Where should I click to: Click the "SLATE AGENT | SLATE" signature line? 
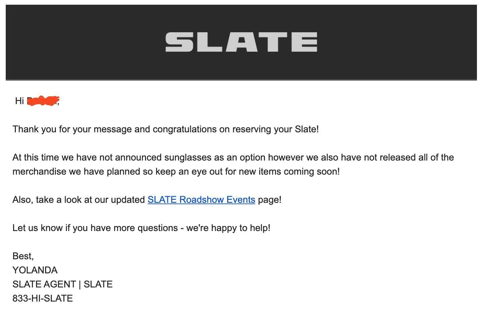click(x=62, y=284)
